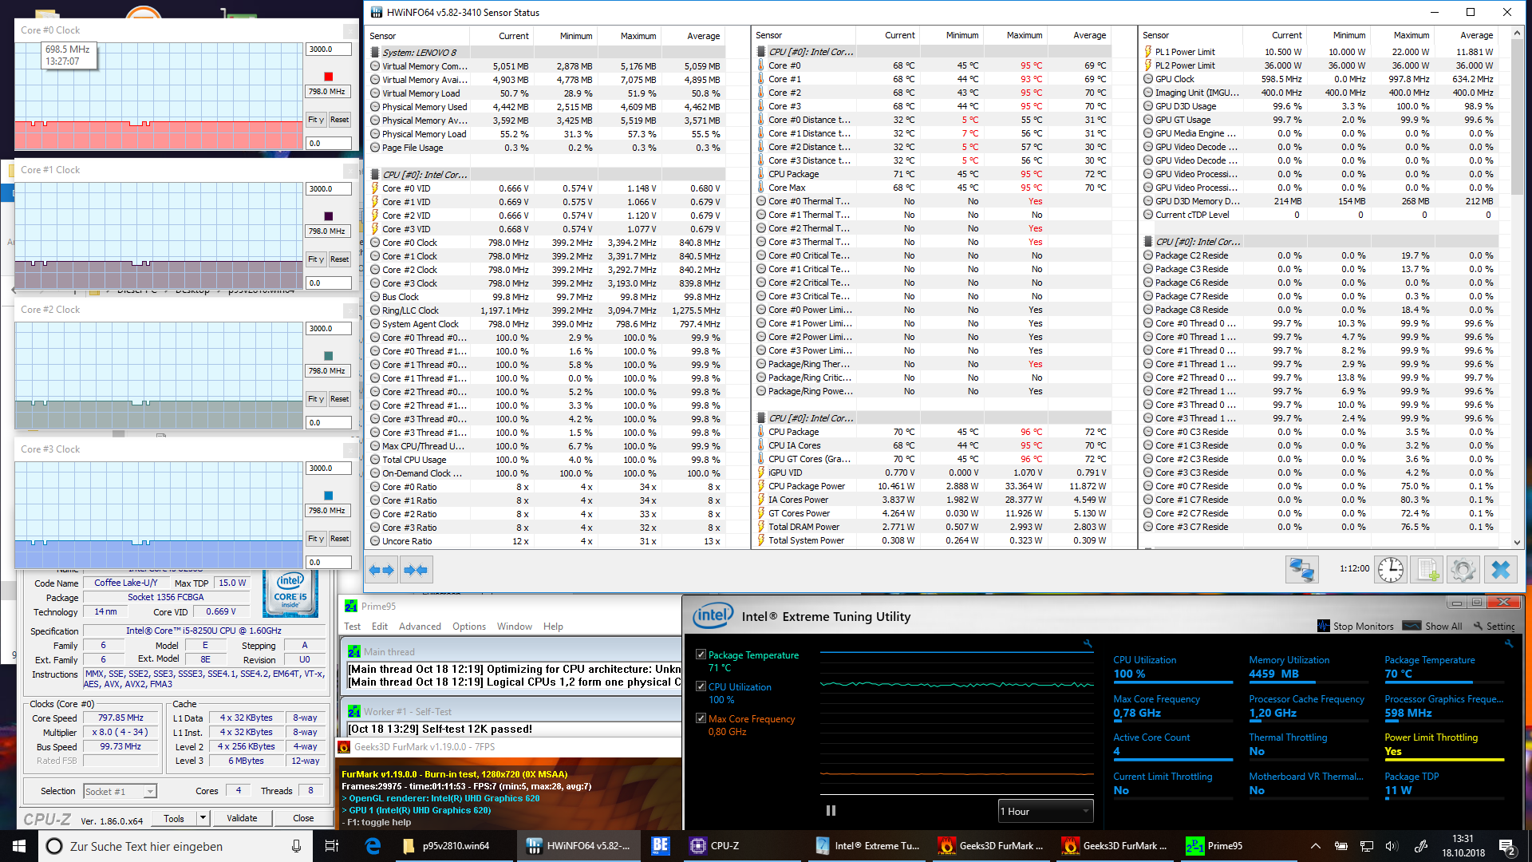Open the CPU-Z Socket #1 selection dropdown
The height and width of the screenshot is (862, 1532).
120,792
